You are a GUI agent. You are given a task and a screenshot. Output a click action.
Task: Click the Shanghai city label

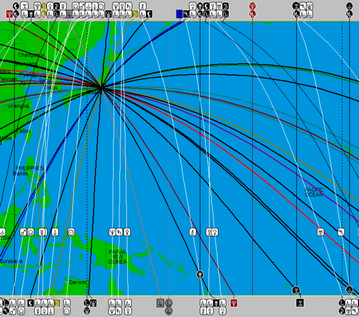[19, 106]
